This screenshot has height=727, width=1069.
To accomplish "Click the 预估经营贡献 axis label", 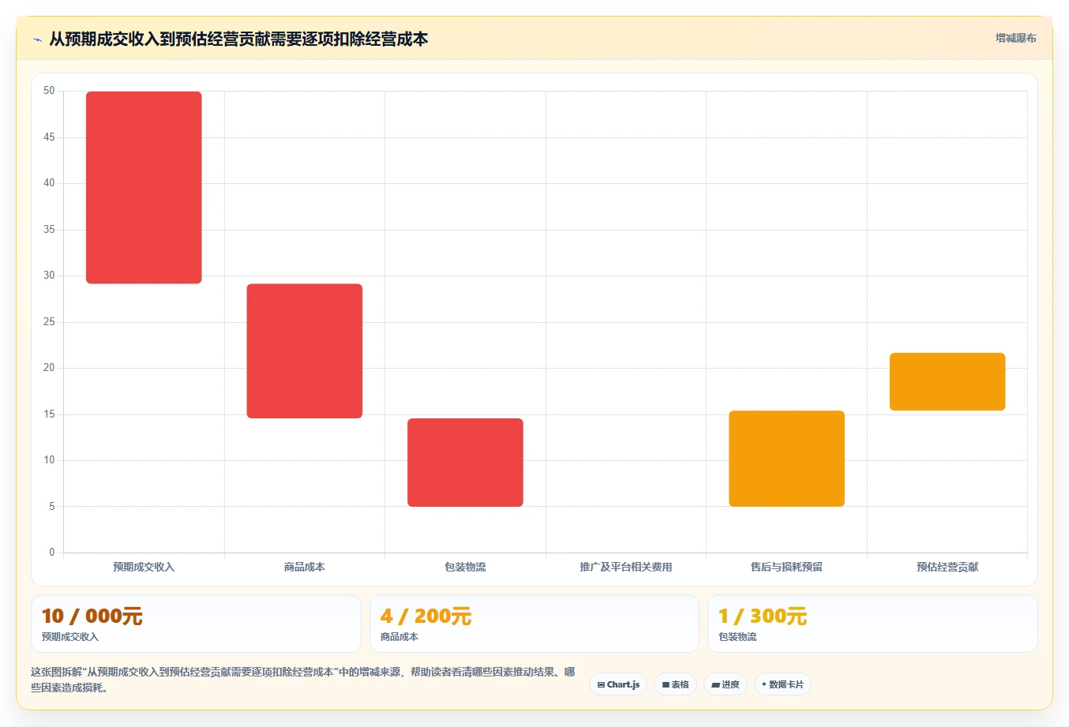I will click(947, 567).
